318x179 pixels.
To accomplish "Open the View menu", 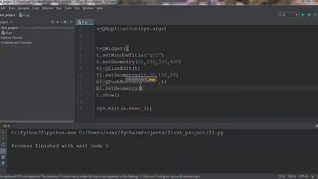I will point(12,8).
